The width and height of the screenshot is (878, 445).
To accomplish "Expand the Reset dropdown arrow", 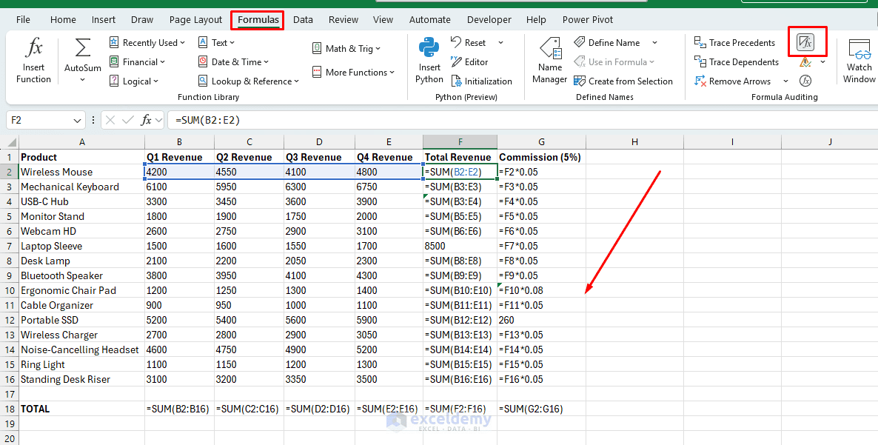I will pos(500,42).
